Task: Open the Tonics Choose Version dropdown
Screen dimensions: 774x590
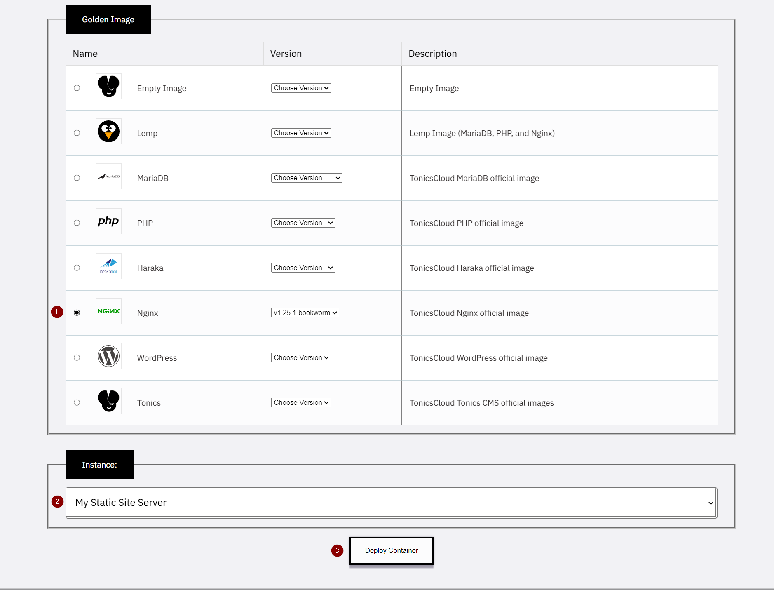Action: 301,403
